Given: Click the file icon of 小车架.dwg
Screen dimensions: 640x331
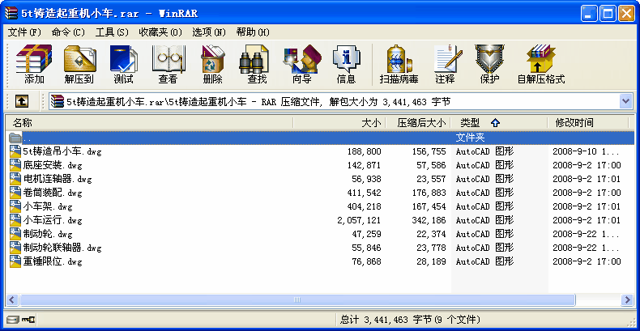Looking at the screenshot, I should pos(15,206).
